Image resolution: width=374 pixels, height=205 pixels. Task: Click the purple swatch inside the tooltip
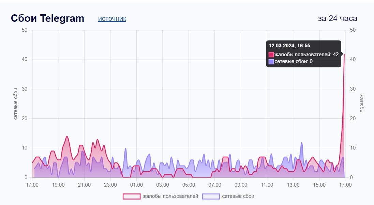pyautogui.click(x=271, y=61)
